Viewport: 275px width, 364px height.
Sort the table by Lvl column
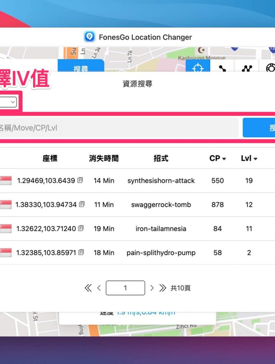click(249, 158)
